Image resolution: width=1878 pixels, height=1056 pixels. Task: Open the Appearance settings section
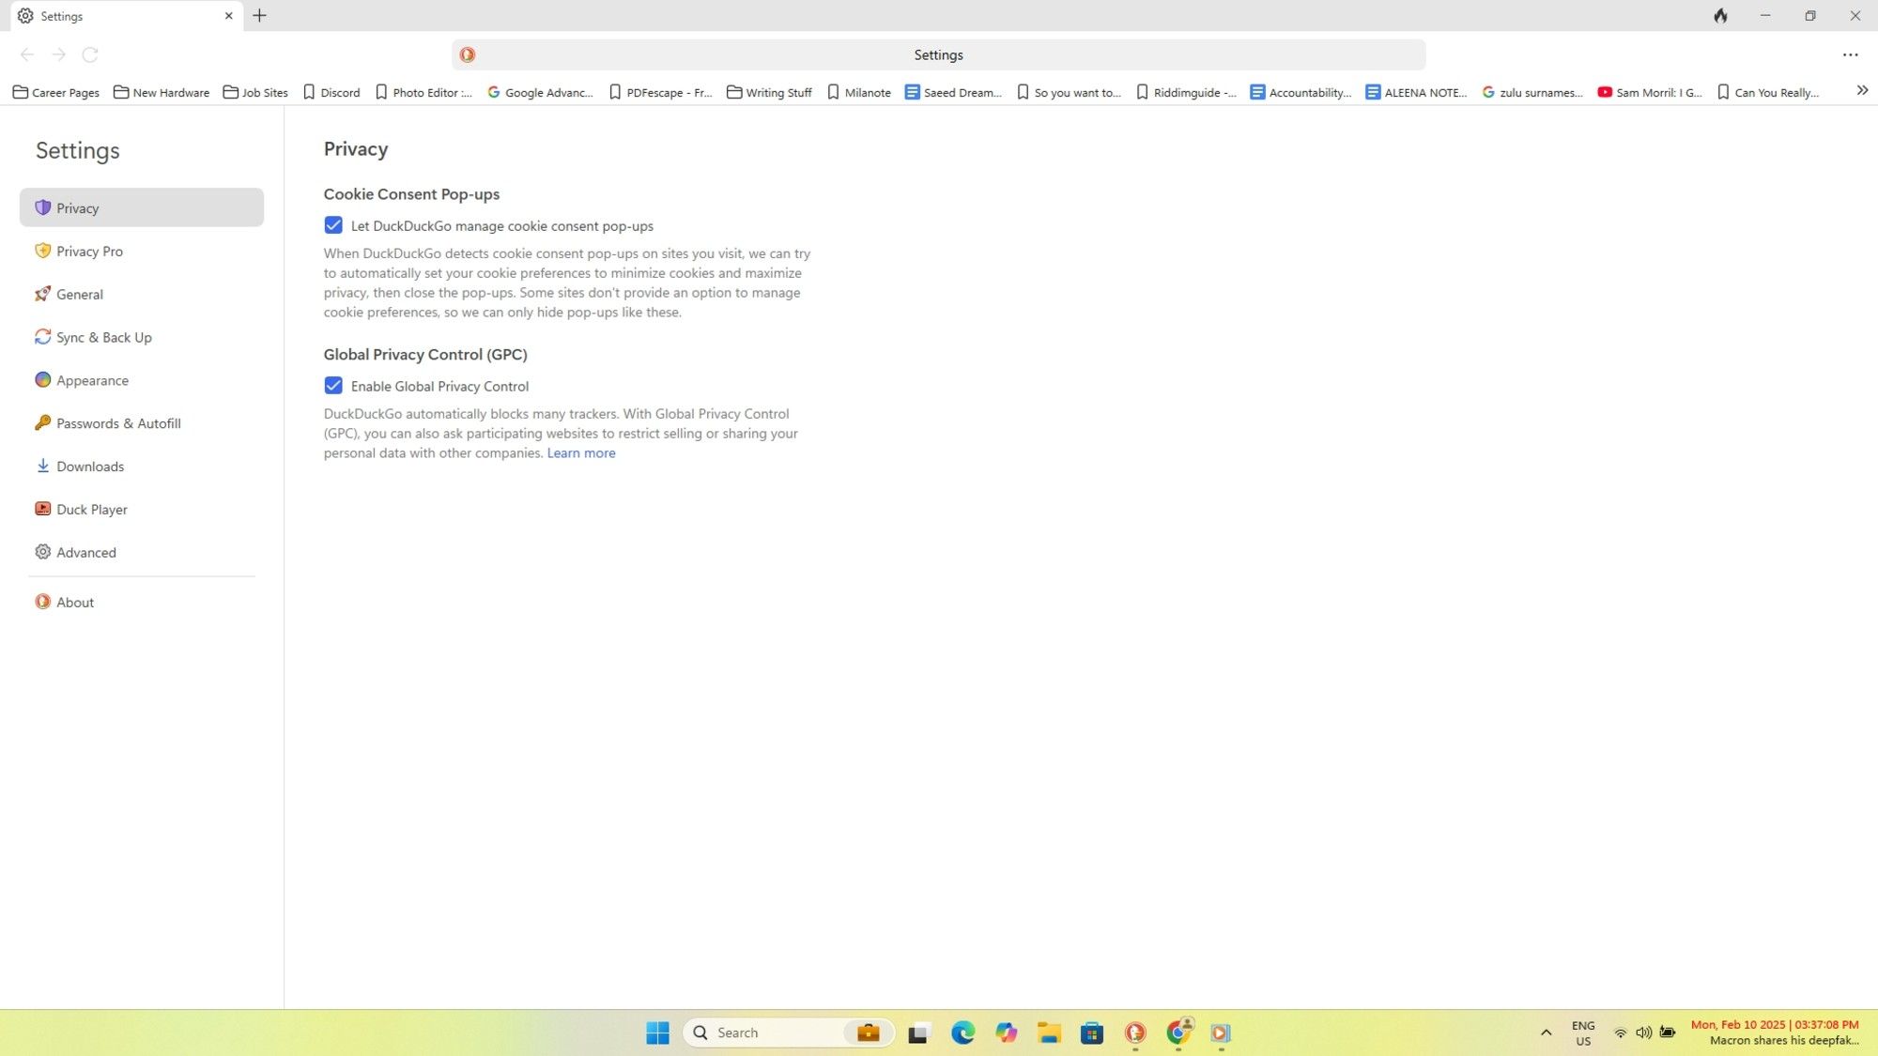[91, 380]
